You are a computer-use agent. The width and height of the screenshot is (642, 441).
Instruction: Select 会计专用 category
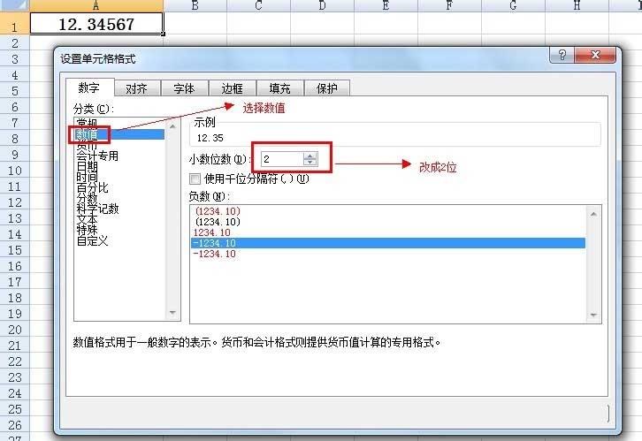click(x=97, y=156)
